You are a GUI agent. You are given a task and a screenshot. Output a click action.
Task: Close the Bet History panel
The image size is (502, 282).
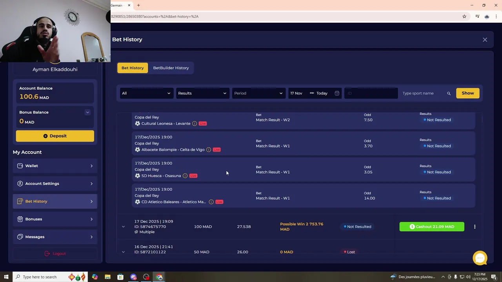coord(485,40)
